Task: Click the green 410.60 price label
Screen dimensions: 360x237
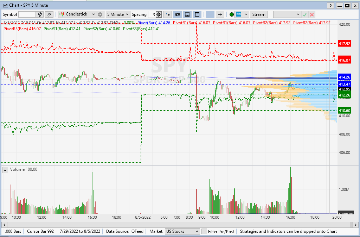Action: click(x=345, y=111)
